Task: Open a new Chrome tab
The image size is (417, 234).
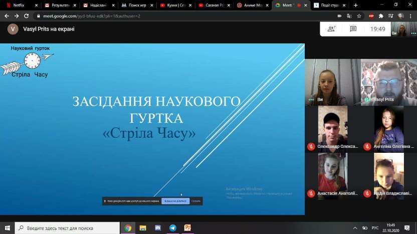Action: point(356,5)
